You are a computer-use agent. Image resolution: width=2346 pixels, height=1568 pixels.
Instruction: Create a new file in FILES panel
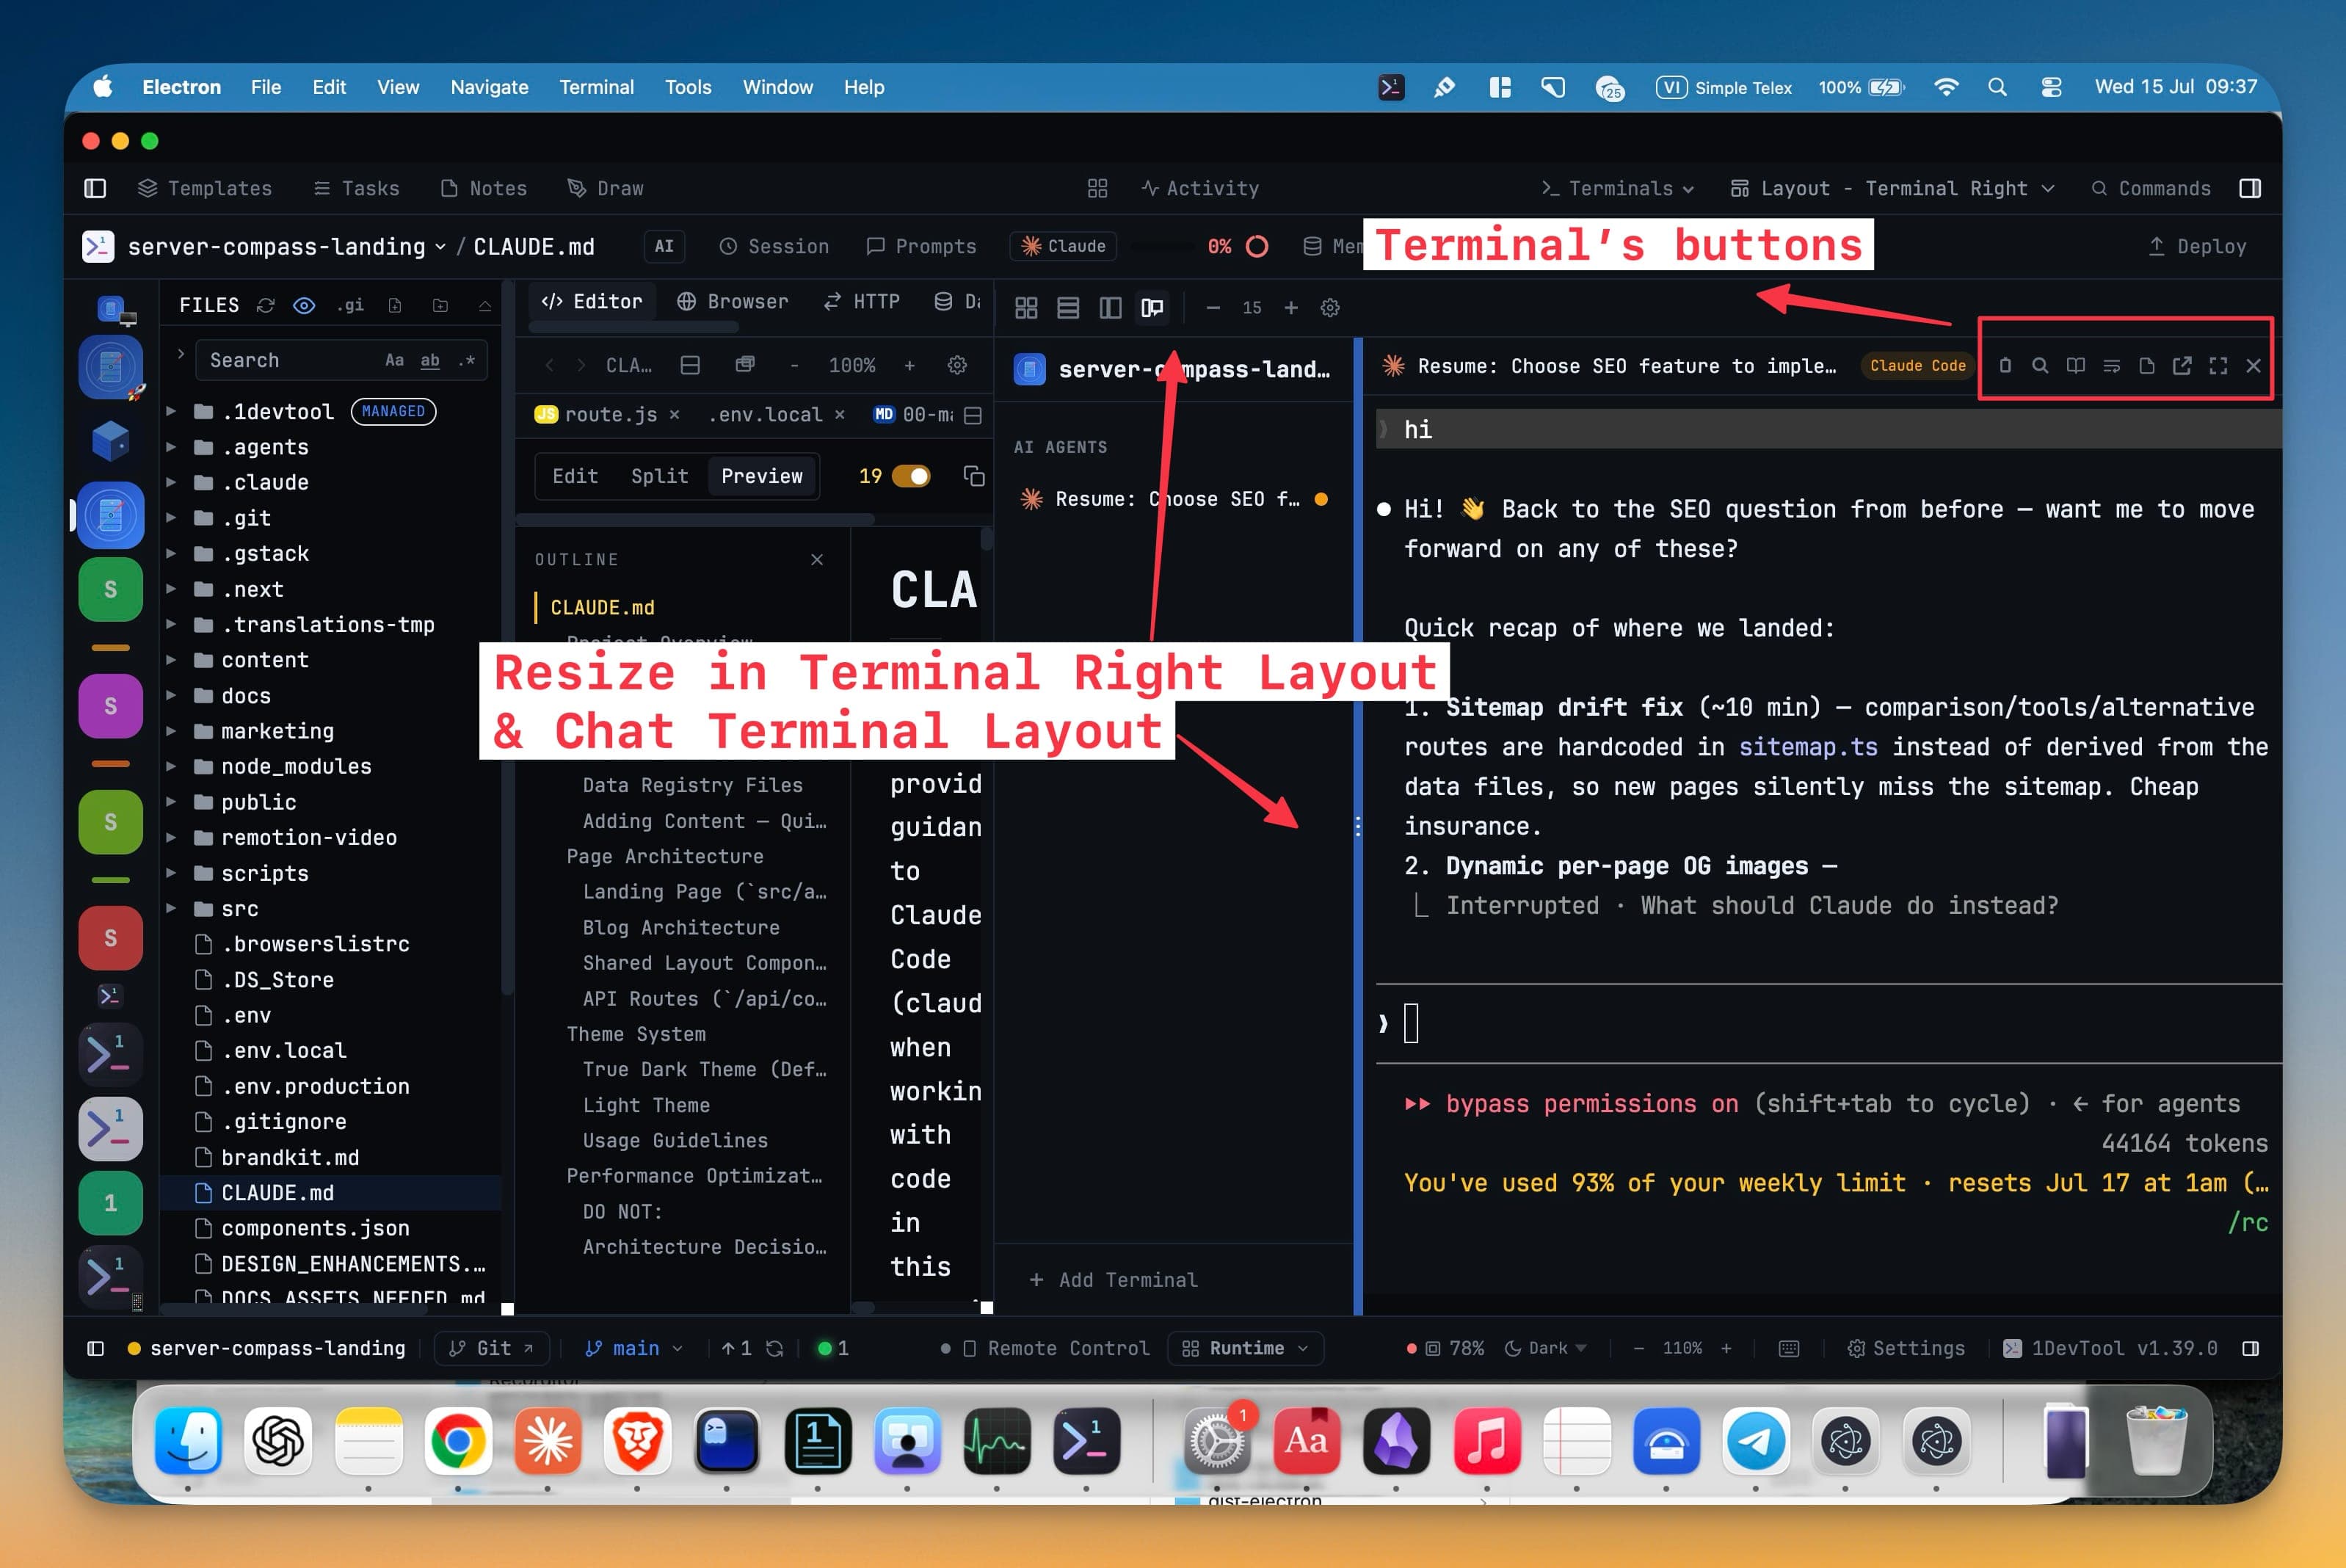[395, 305]
